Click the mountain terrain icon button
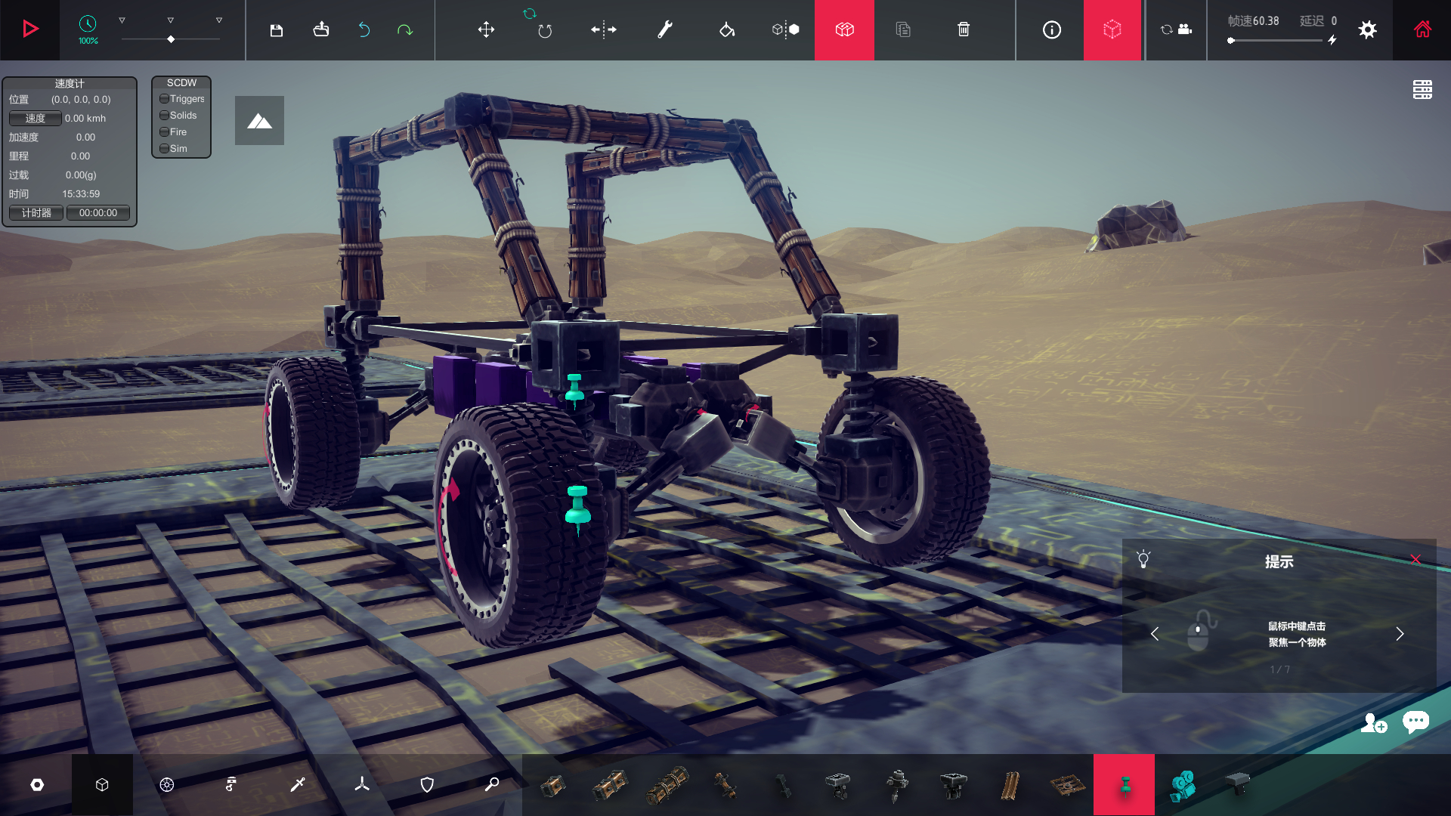The height and width of the screenshot is (816, 1451). click(x=259, y=120)
